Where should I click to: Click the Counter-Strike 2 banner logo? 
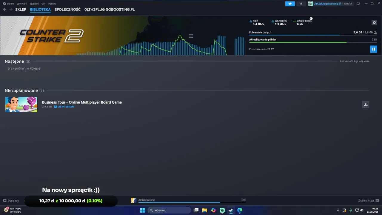51,36
